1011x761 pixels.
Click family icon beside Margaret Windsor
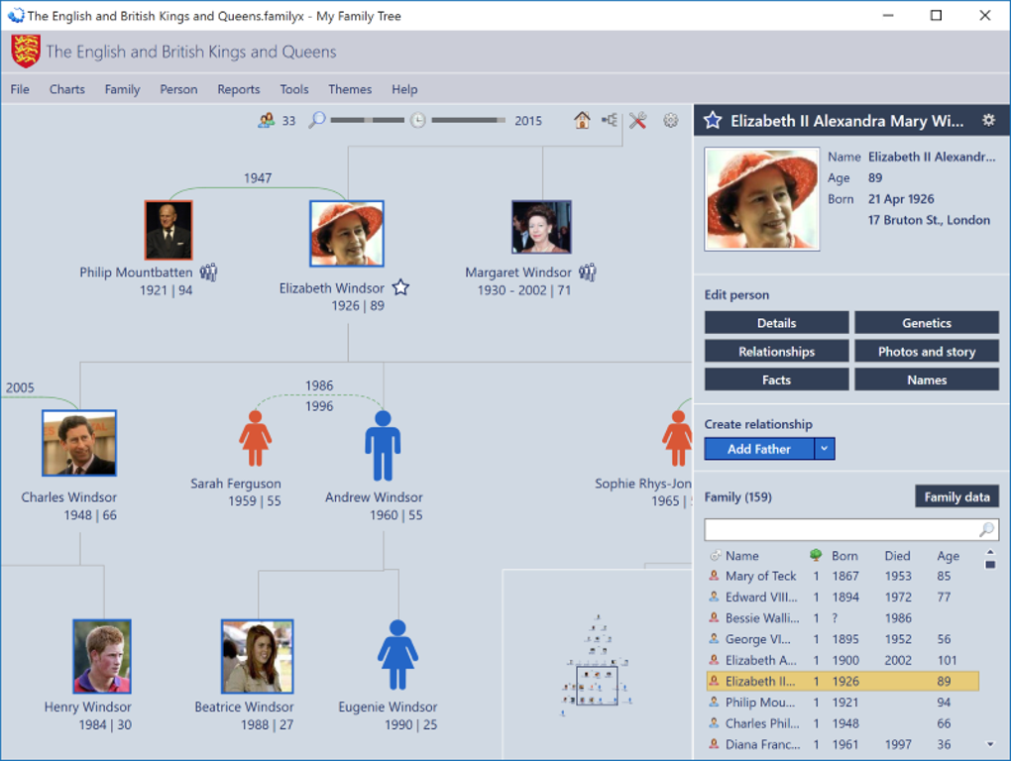[x=588, y=272]
